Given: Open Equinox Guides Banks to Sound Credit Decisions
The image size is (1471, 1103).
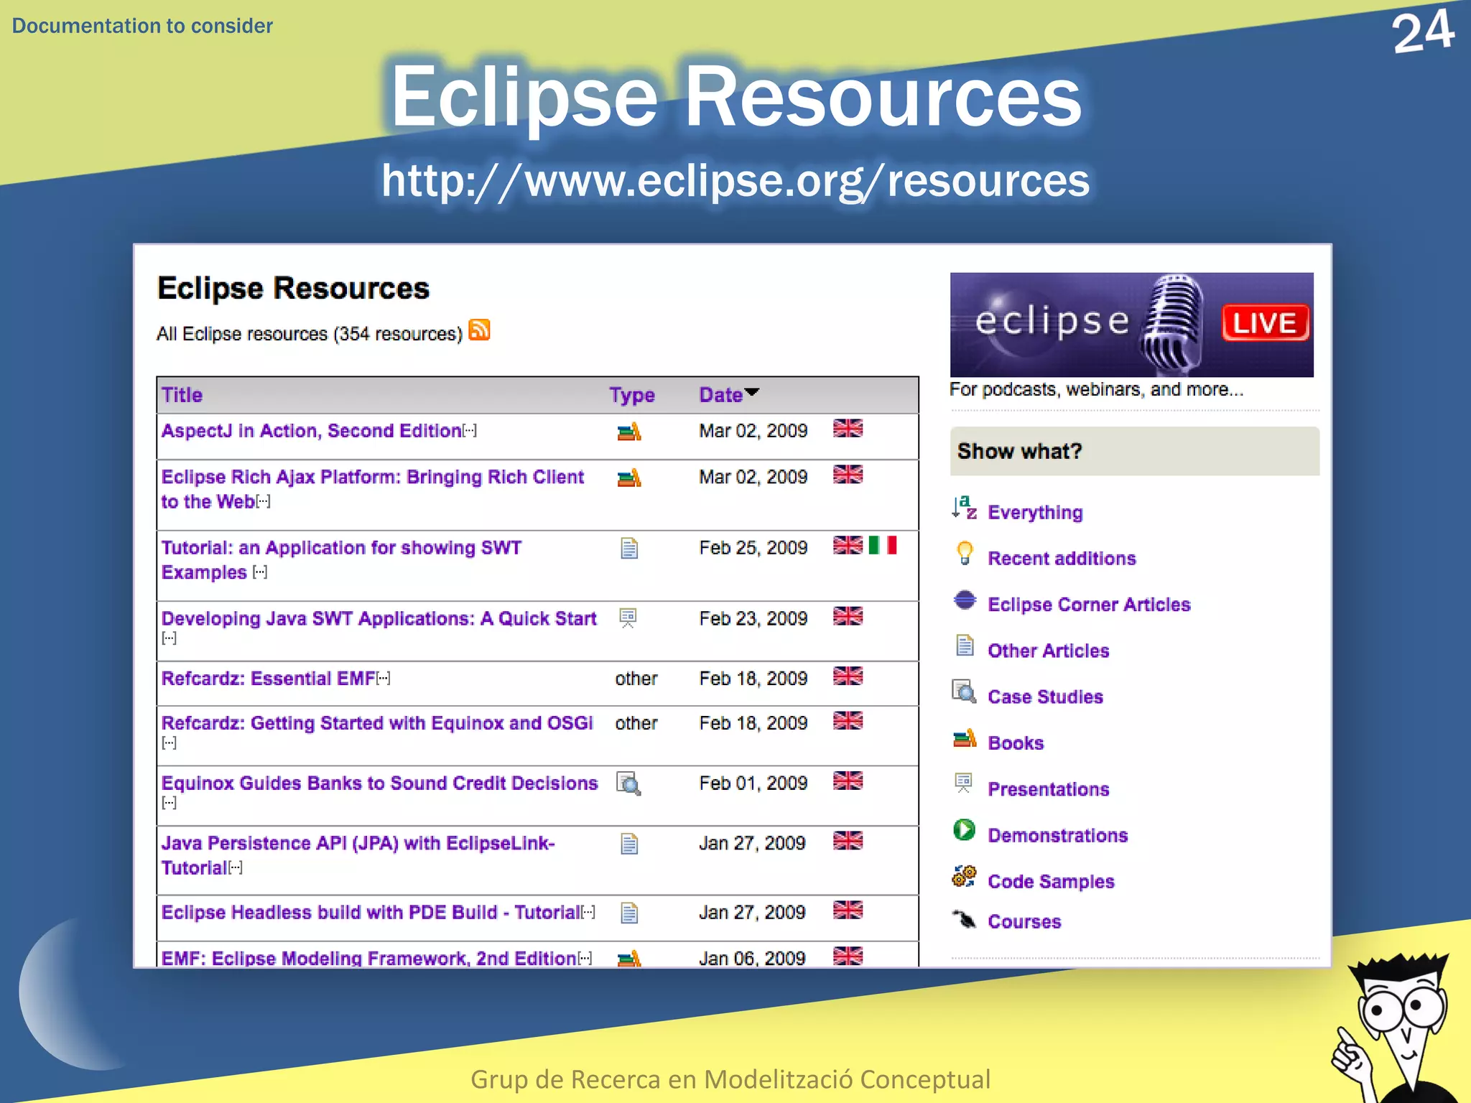Looking at the screenshot, I should pos(379,783).
